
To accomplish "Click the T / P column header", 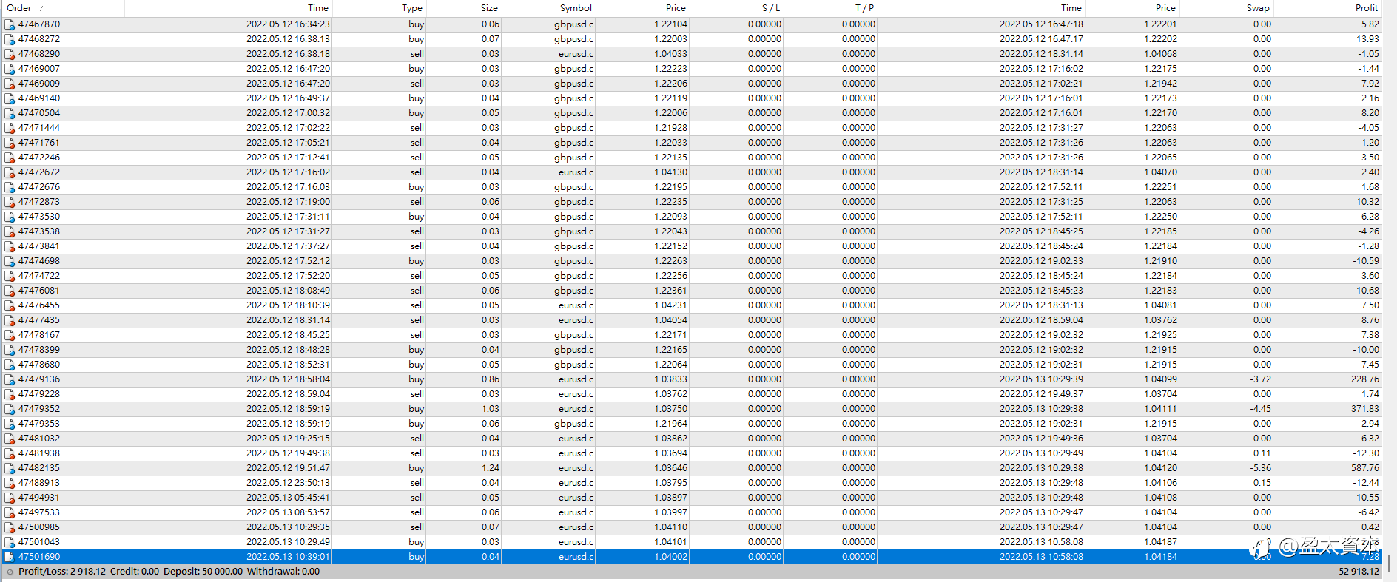I will [864, 8].
